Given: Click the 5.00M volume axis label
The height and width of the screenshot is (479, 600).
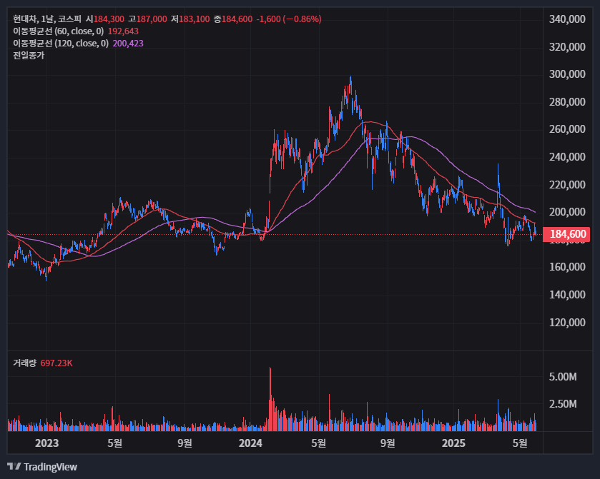Looking at the screenshot, I should (563, 377).
